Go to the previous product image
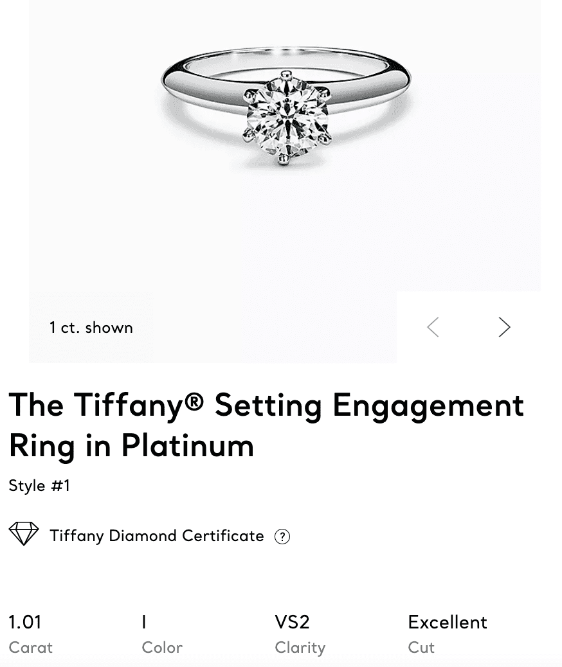This screenshot has height=667, width=562. [433, 328]
